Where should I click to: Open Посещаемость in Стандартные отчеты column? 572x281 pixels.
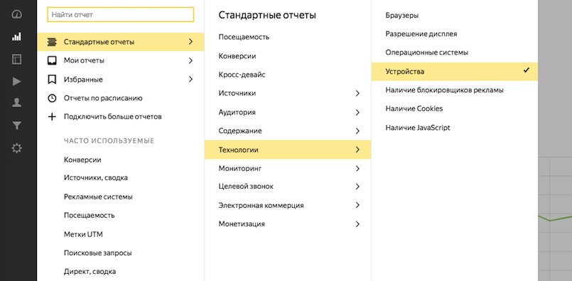click(244, 37)
